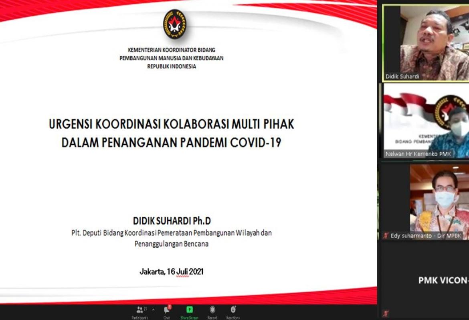
Task: Click the date text Jakarta, 16 Juli 2021
Action: [172, 272]
